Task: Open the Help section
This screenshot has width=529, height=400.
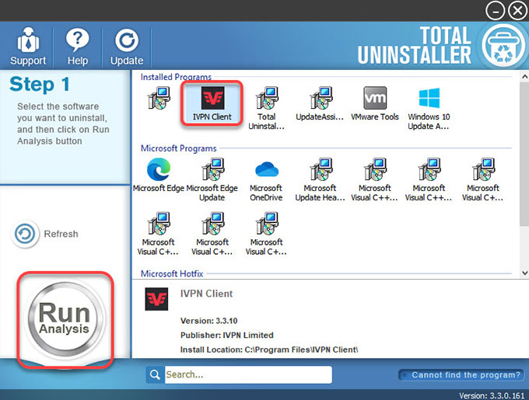Action: point(78,46)
